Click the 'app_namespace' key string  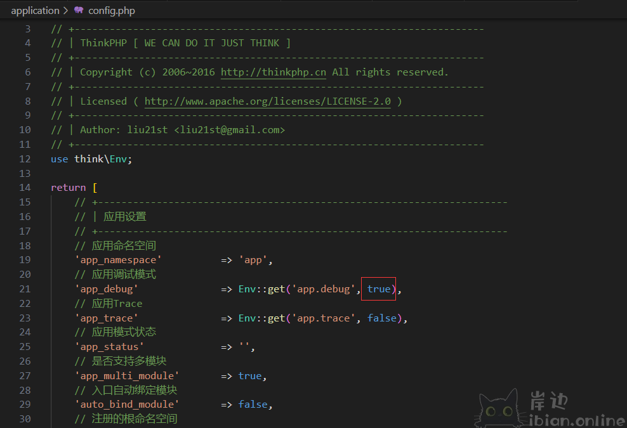click(118, 260)
